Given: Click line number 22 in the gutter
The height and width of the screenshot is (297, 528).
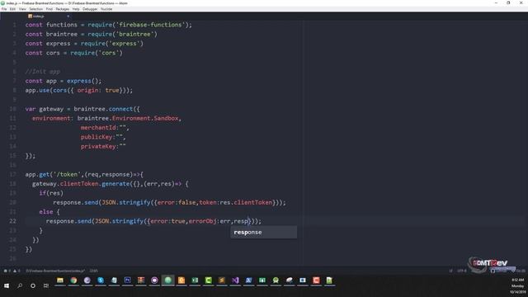Looking at the screenshot, I should point(12,221).
